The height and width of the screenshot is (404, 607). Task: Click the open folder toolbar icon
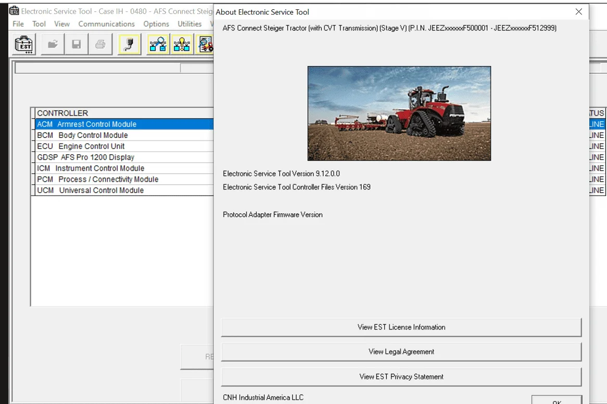(52, 45)
